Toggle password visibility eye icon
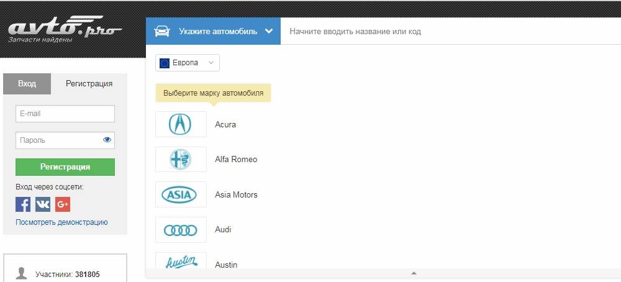The height and width of the screenshot is (282, 621). (107, 140)
